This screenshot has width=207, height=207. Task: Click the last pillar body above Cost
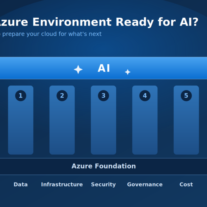(186, 120)
